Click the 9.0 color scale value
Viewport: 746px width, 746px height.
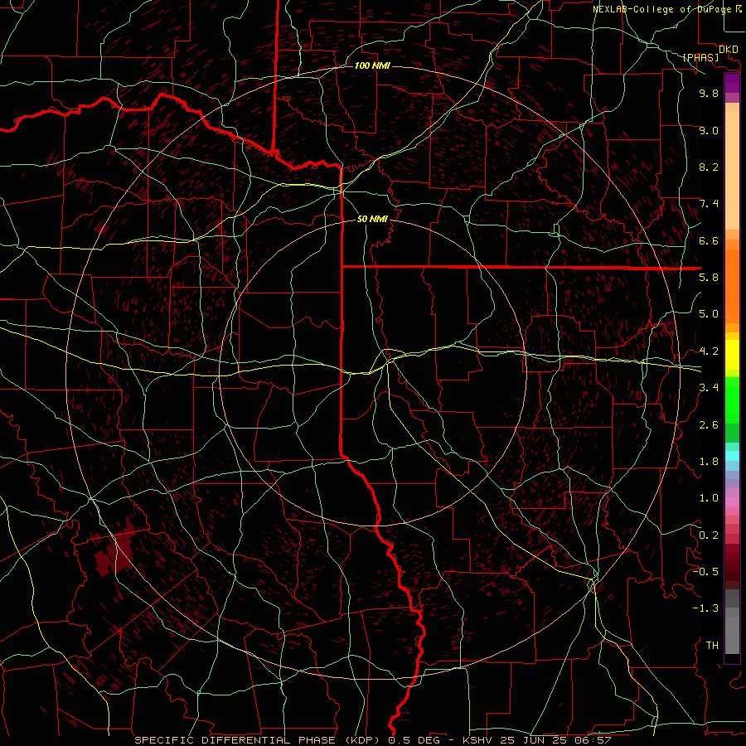pyautogui.click(x=709, y=130)
